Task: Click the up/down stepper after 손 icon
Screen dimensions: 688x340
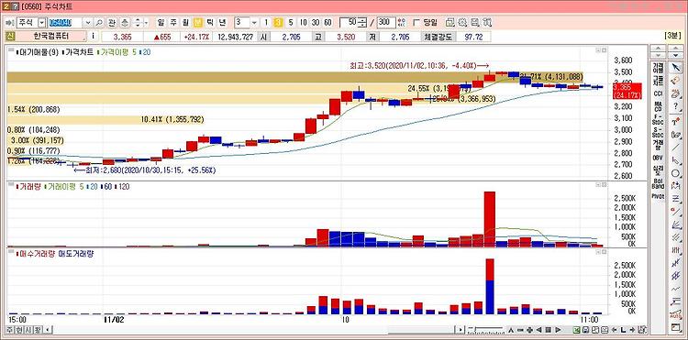Action: coord(139,22)
